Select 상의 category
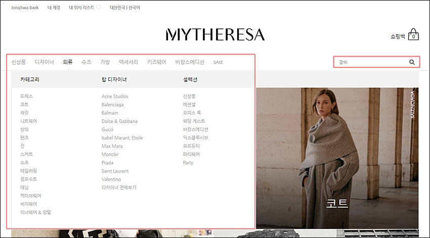The width and height of the screenshot is (430, 238). [x=24, y=129]
